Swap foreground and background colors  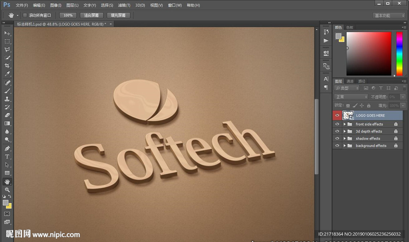pos(10,196)
